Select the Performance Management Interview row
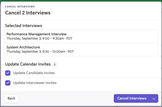162x107 pixels. [x=81, y=36]
